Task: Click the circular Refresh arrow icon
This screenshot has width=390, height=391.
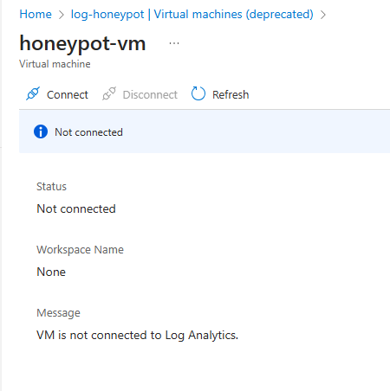Action: coord(198,93)
